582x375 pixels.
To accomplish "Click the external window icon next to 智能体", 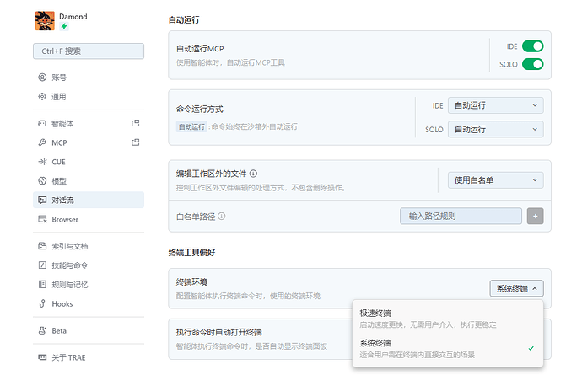I will [136, 123].
